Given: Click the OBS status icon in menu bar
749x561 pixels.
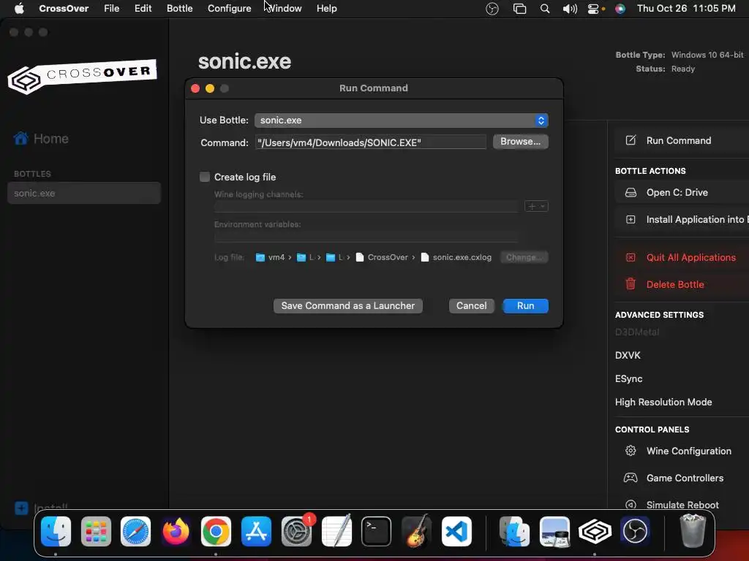Looking at the screenshot, I should pos(492,9).
